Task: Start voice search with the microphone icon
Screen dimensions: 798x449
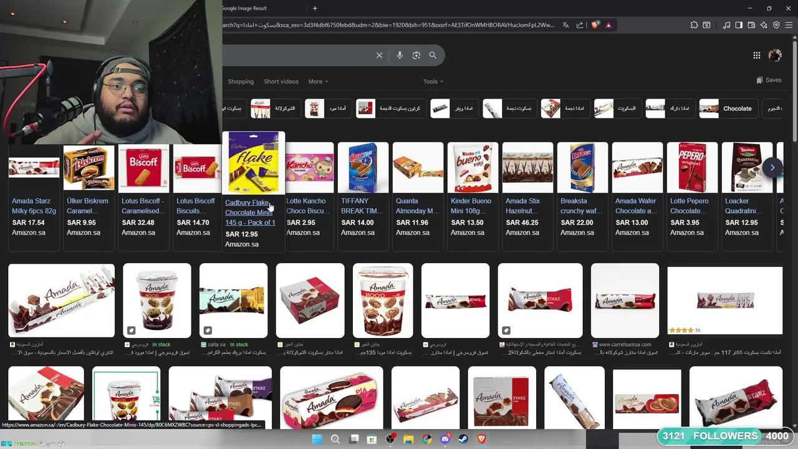Action: pyautogui.click(x=400, y=56)
